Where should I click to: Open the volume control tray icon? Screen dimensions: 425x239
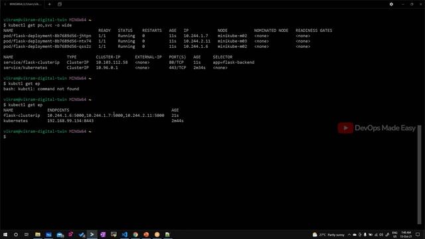click(381, 234)
